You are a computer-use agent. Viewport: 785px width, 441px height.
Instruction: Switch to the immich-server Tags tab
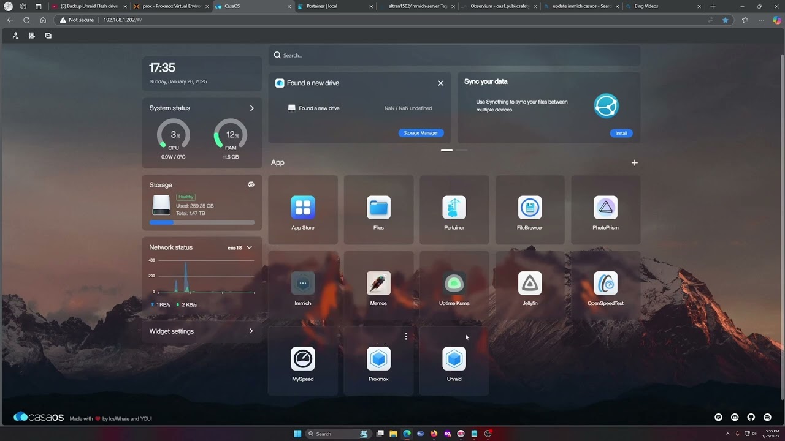click(417, 6)
